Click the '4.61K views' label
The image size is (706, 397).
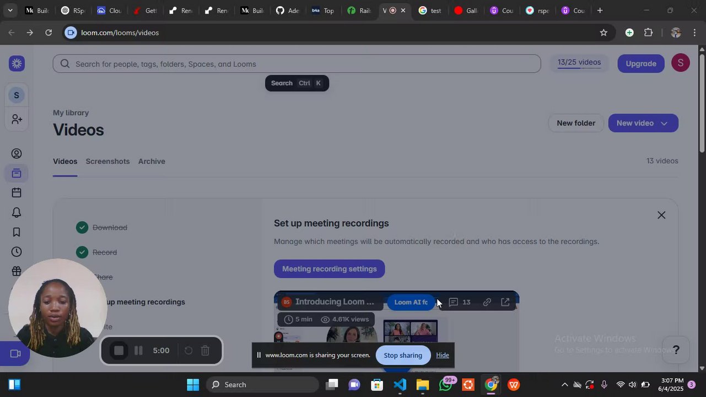(x=345, y=319)
